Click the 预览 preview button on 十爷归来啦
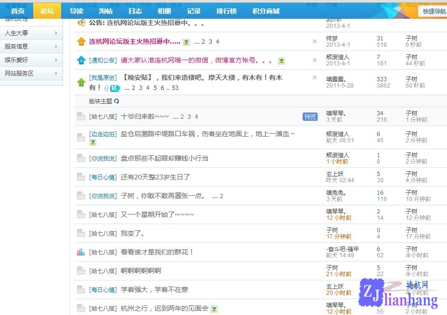The height and width of the screenshot is (315, 447). (310, 116)
